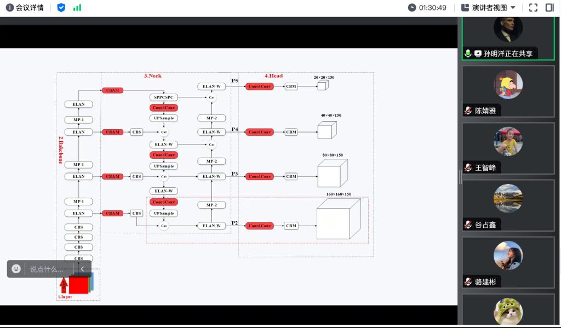Expand the 演讲者视图 layout dropdown
The image size is (561, 328).
click(489, 8)
